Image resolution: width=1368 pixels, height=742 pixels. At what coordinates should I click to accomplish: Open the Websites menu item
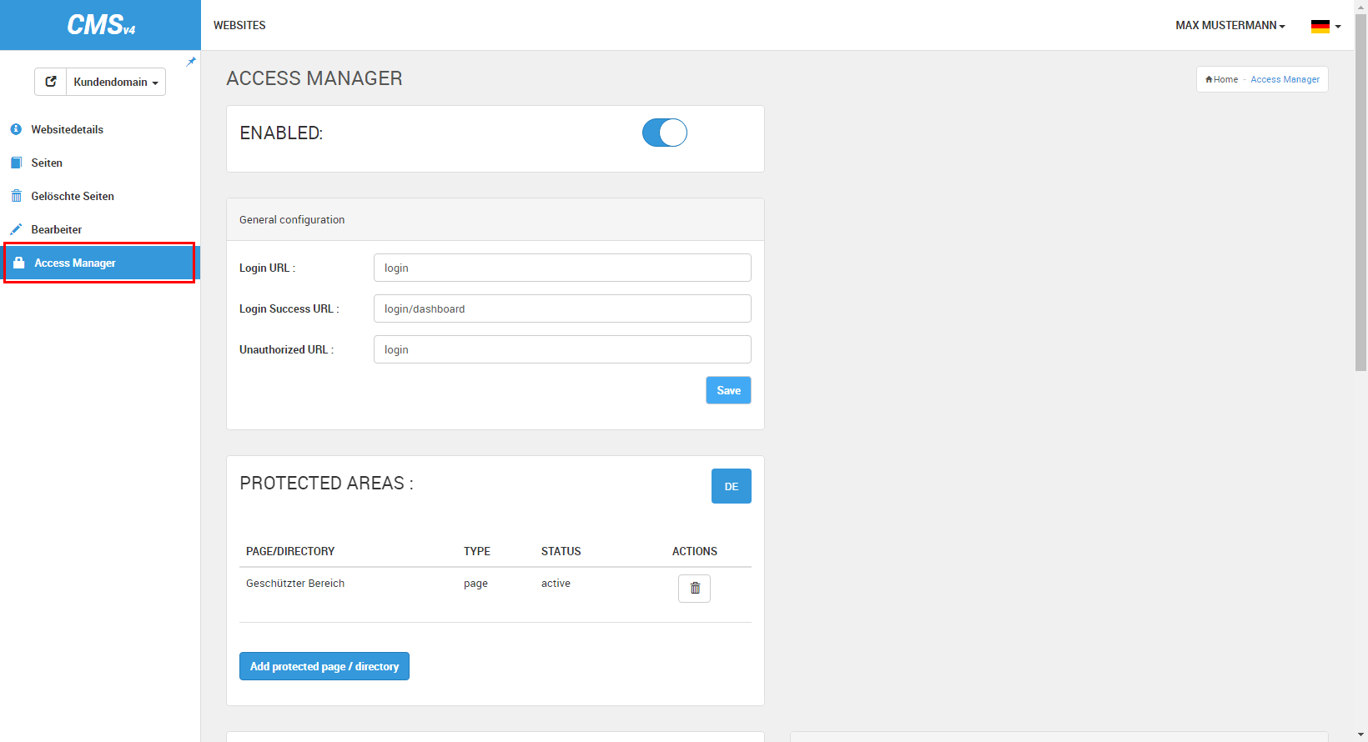[239, 25]
